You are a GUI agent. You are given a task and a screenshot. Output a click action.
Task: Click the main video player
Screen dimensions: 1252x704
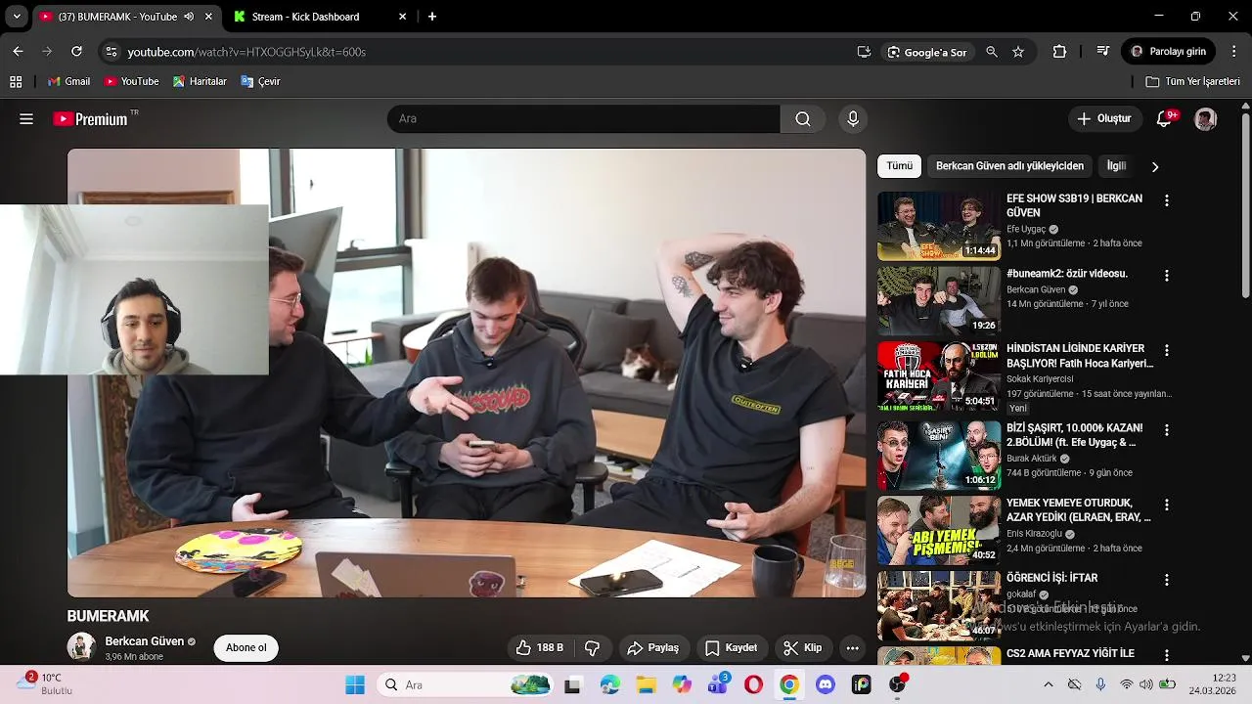pos(467,373)
